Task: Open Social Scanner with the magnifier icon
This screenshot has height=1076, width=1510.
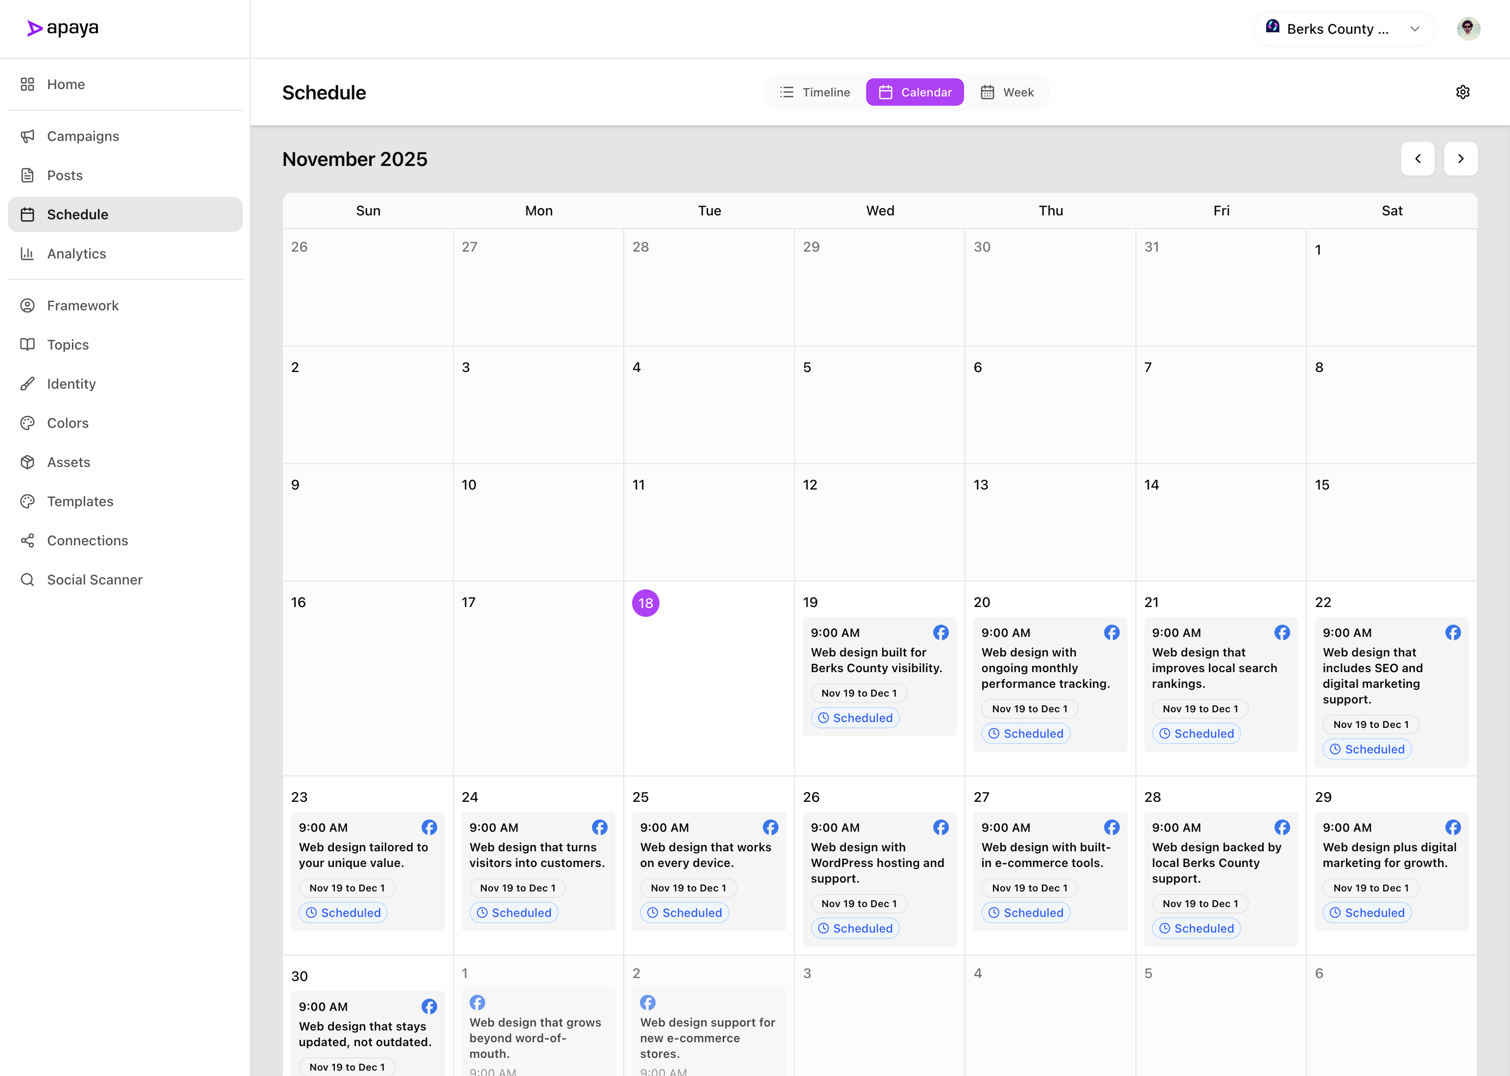Action: [27, 580]
